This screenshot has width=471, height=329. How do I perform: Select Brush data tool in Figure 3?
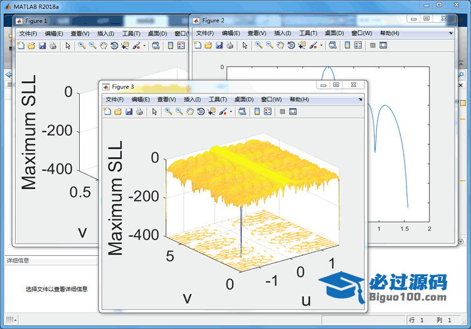pos(223,112)
